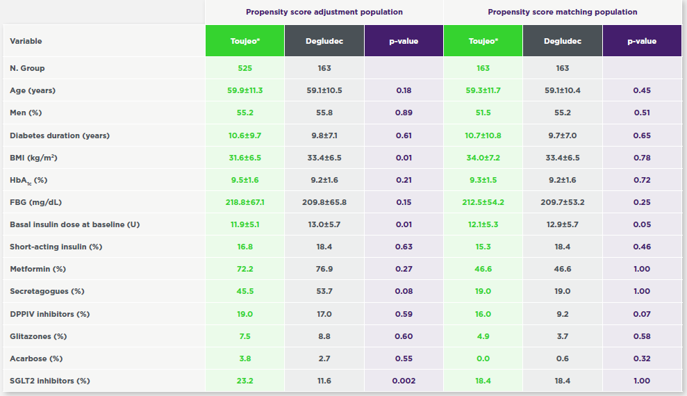Click green Toujeo header under adjustment population
The image size is (687, 396).
point(245,41)
